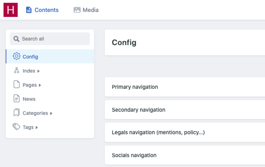Click the Pages blank-page icon
This screenshot has height=167, width=265.
point(16,85)
